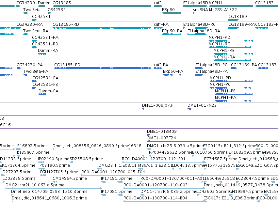Select the MCPH1-PD protein label

point(220,78)
